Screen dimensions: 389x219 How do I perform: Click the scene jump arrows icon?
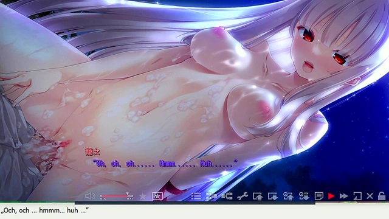tap(212, 196)
